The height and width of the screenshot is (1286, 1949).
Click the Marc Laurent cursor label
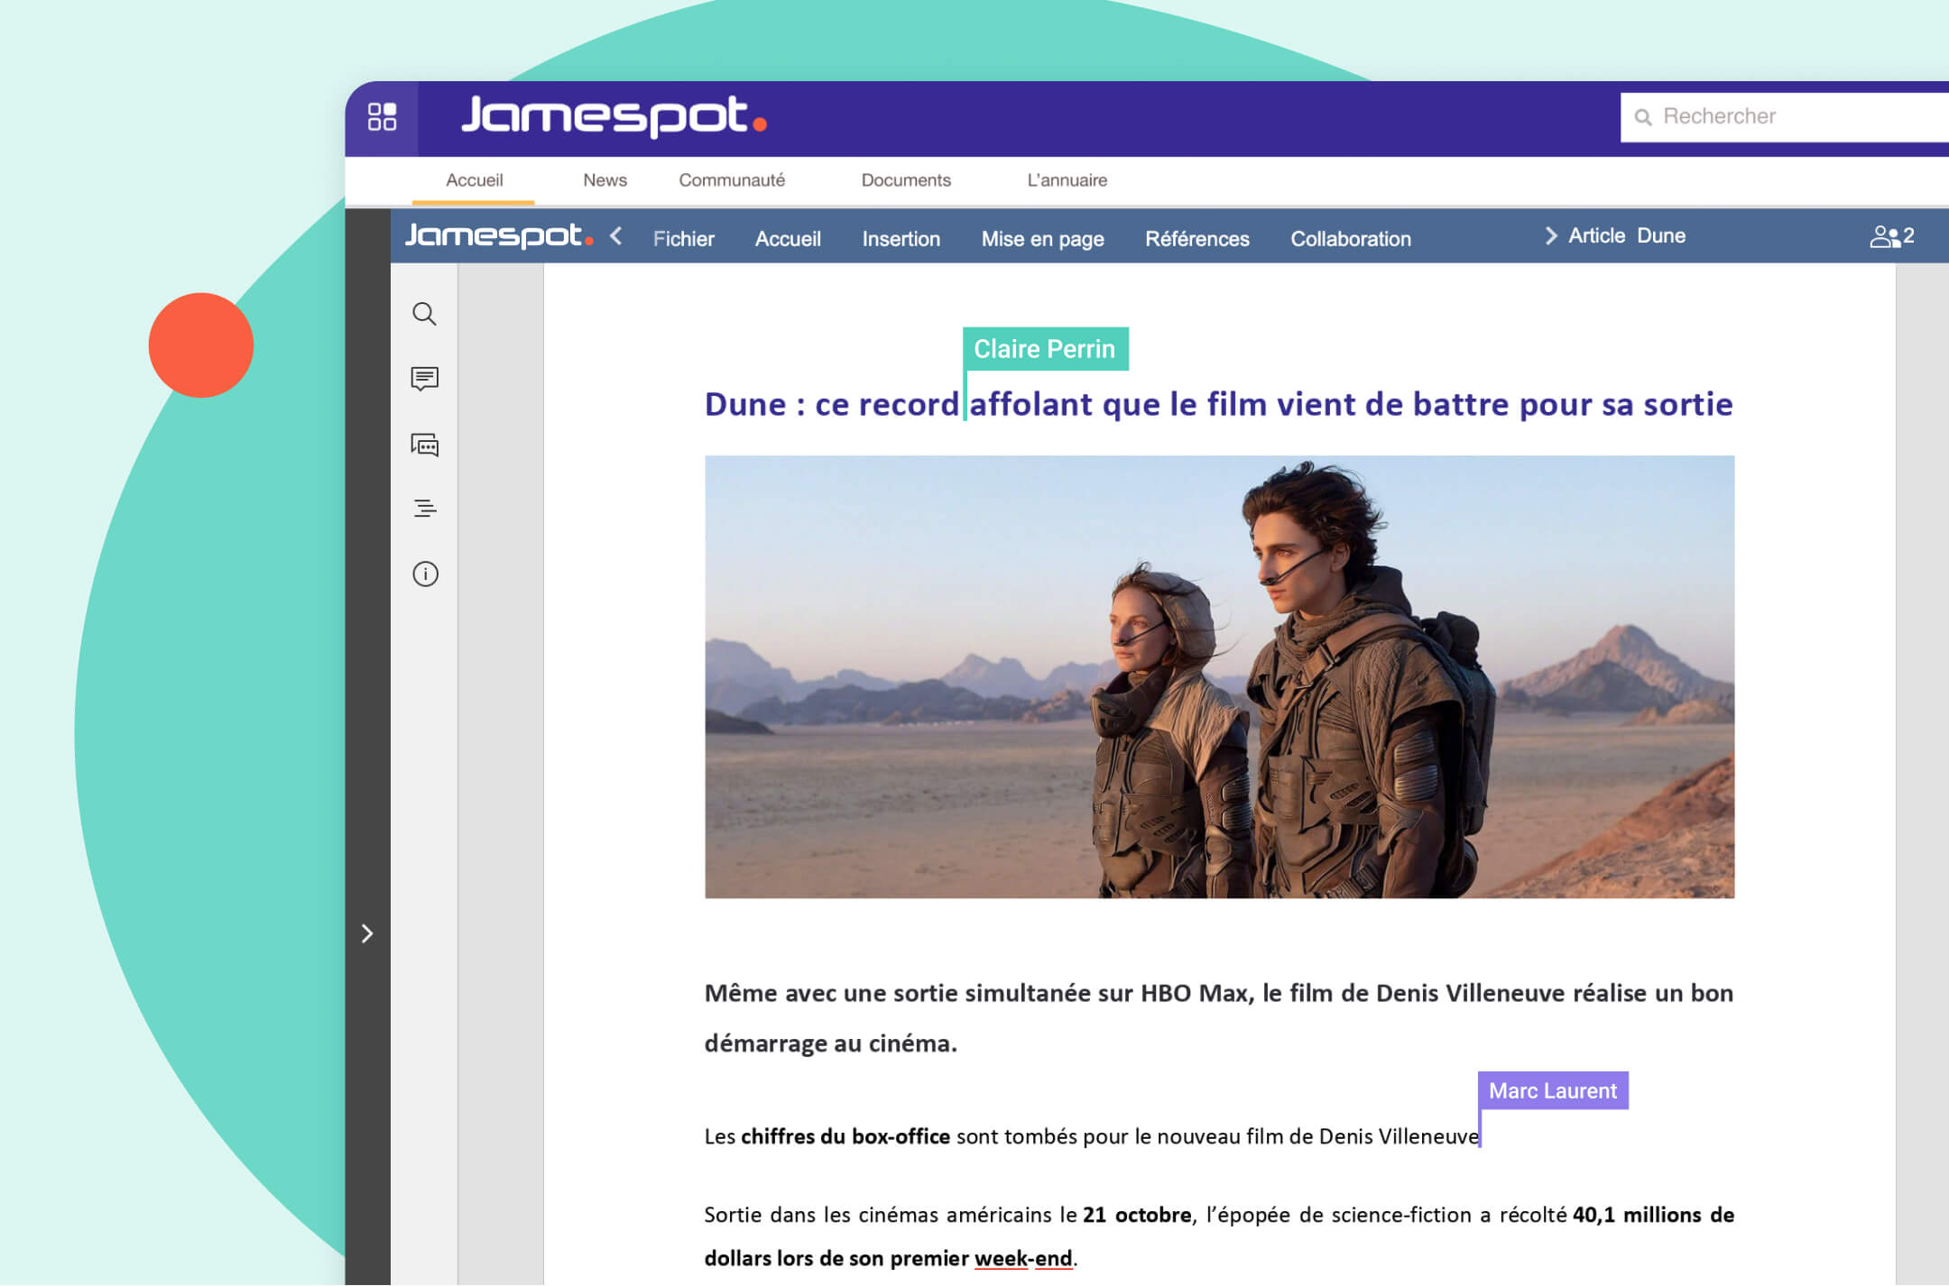(x=1553, y=1091)
